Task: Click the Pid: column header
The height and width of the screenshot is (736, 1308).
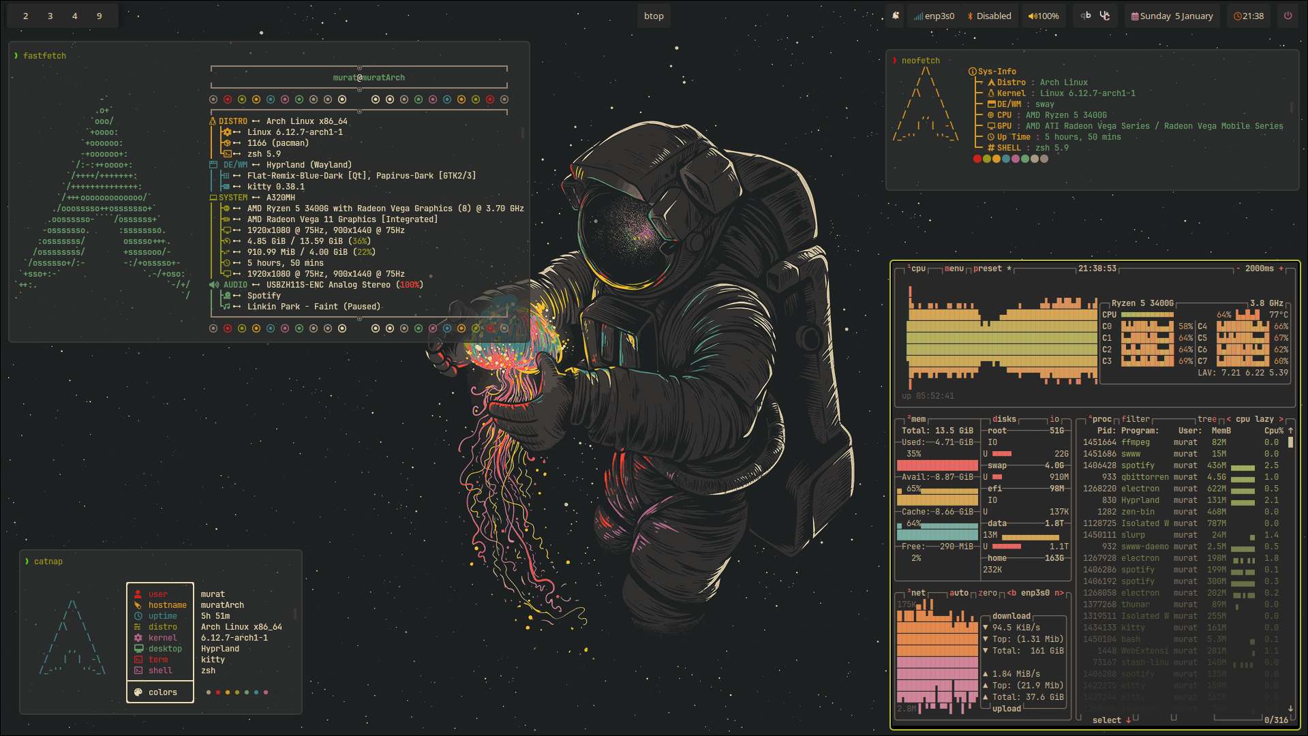Action: pyautogui.click(x=1106, y=431)
